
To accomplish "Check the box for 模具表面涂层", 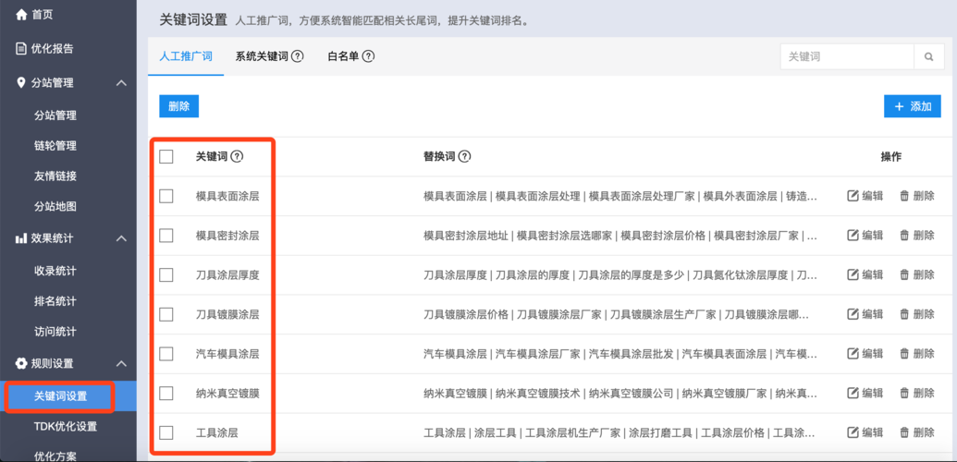I will tap(166, 196).
